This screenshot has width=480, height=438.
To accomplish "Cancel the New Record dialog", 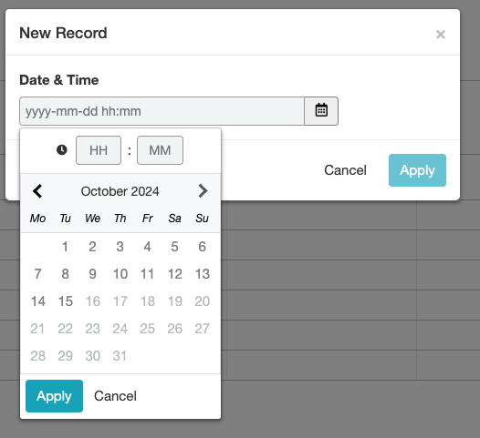I will (345, 170).
